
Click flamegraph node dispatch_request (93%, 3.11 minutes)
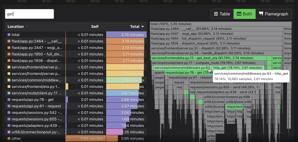(x=216, y=43)
